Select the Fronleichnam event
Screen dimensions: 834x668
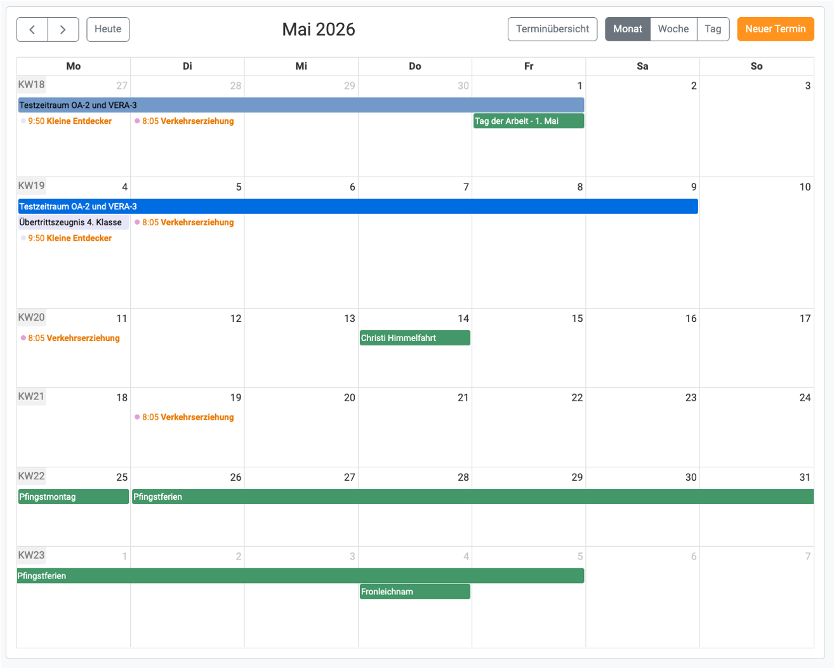414,592
